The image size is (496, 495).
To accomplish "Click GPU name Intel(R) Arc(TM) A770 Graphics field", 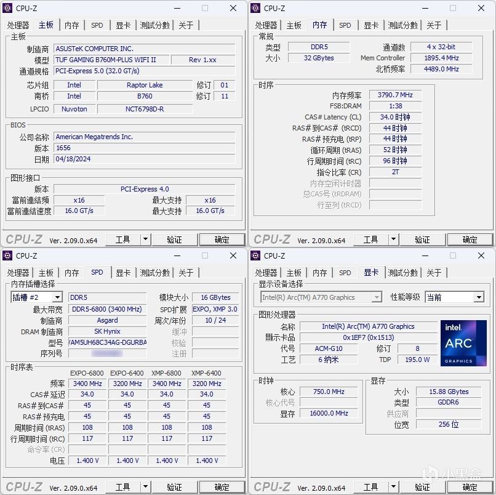I will pyautogui.click(x=368, y=326).
